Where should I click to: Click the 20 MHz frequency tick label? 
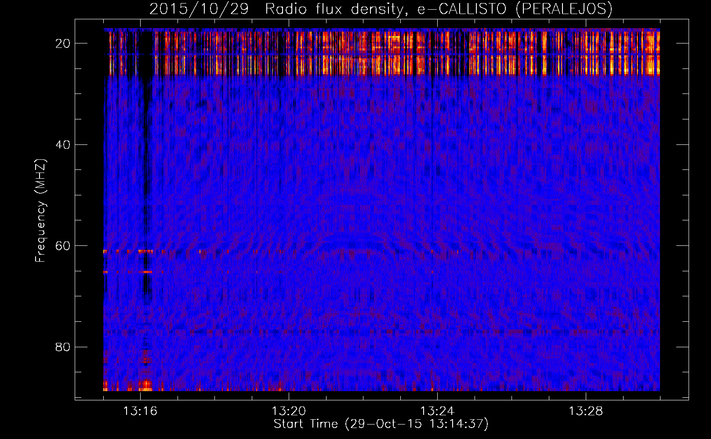tap(63, 43)
